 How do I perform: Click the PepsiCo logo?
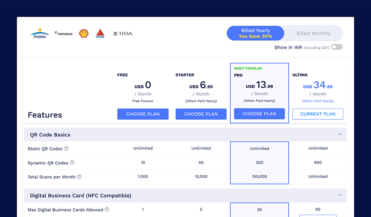coord(63,33)
